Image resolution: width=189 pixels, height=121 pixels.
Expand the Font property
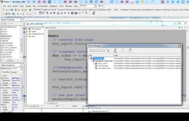pos(2,105)
